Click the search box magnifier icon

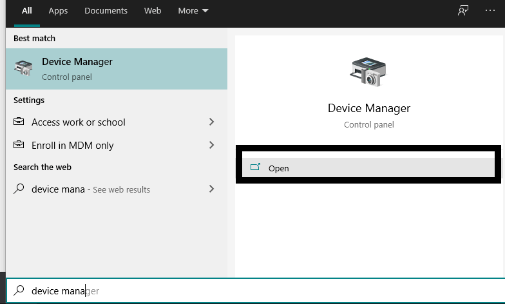point(19,290)
